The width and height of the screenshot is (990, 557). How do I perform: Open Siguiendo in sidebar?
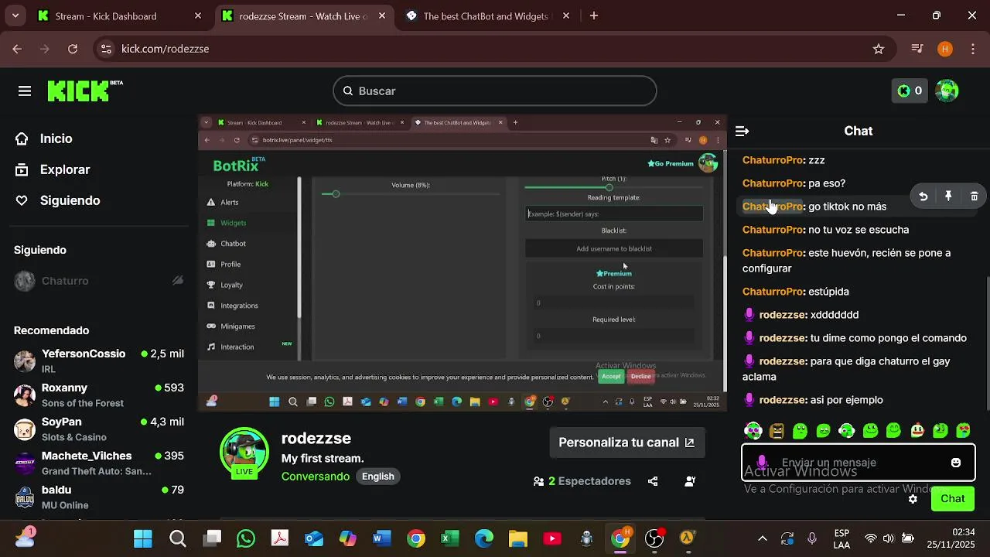70,200
